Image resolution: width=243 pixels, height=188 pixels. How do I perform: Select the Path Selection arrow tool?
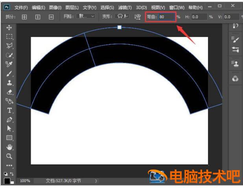coord(9,129)
